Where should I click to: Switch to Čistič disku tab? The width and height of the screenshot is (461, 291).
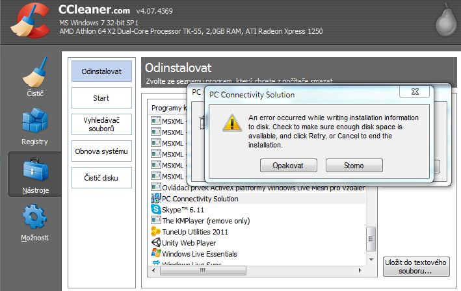coord(101,178)
